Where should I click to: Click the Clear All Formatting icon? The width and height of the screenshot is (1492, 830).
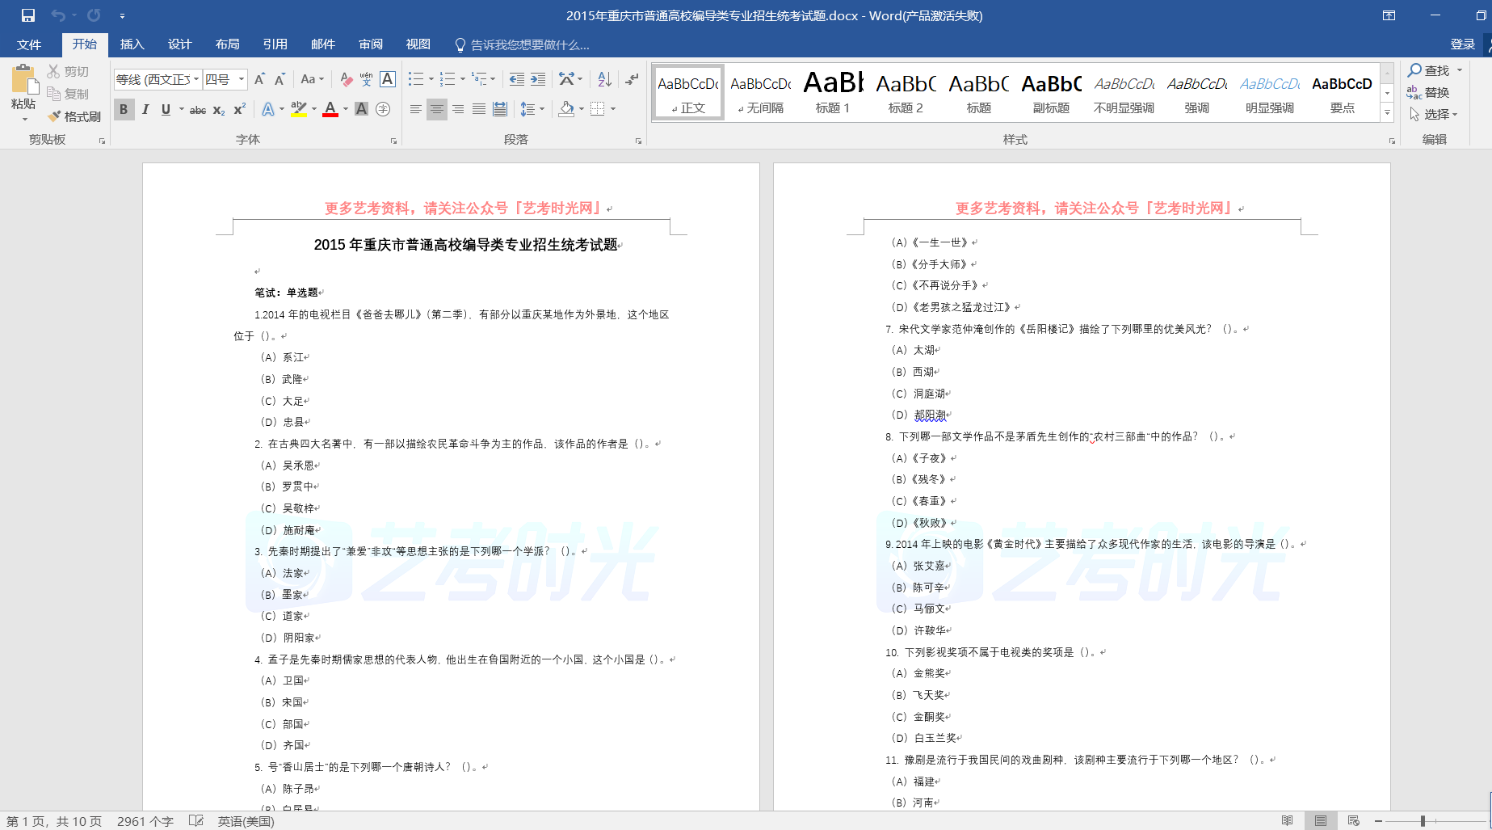tap(346, 79)
